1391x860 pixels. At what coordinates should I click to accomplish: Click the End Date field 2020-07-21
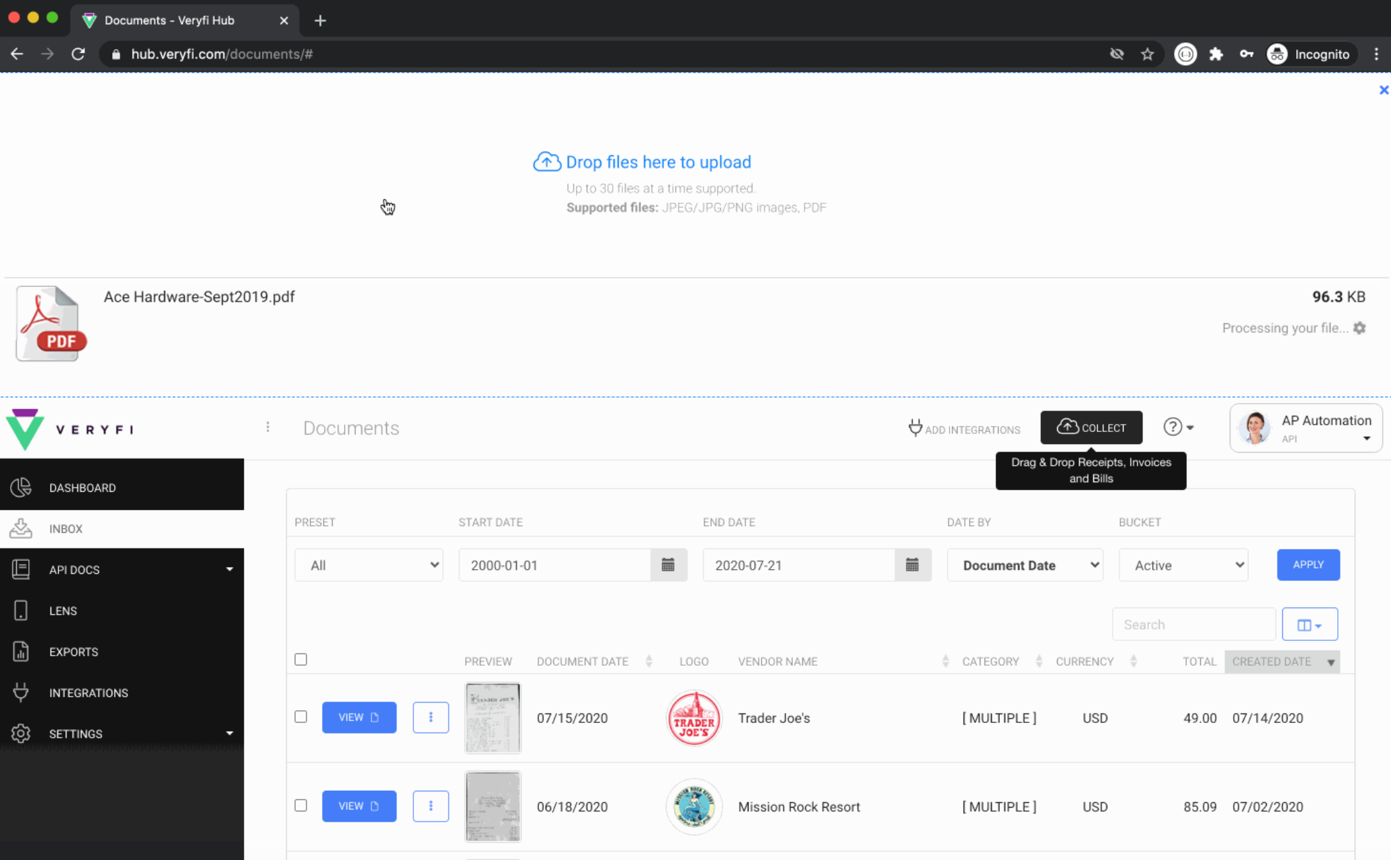(x=799, y=565)
